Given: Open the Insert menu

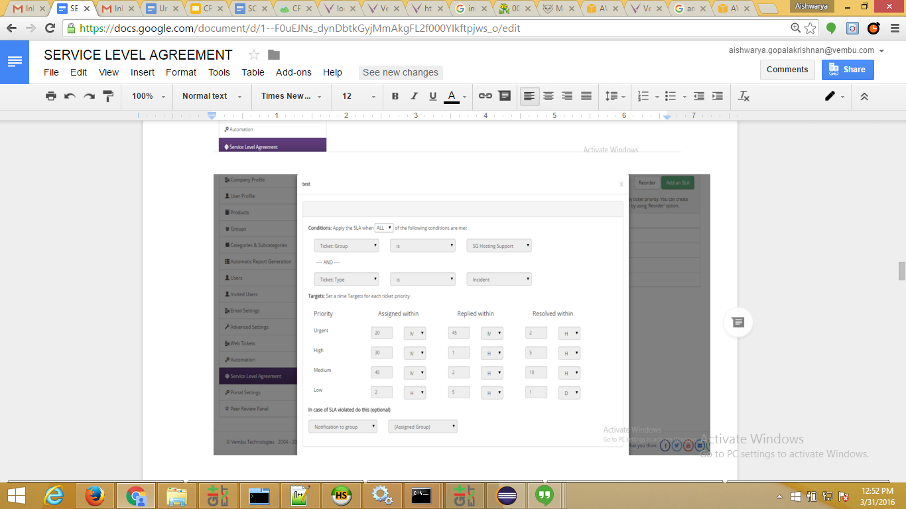Looking at the screenshot, I should coord(143,72).
